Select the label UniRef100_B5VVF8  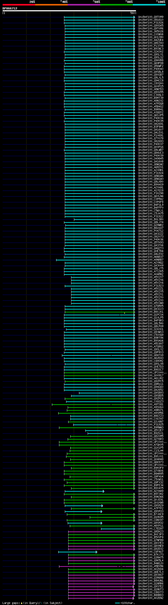[151, 537]
